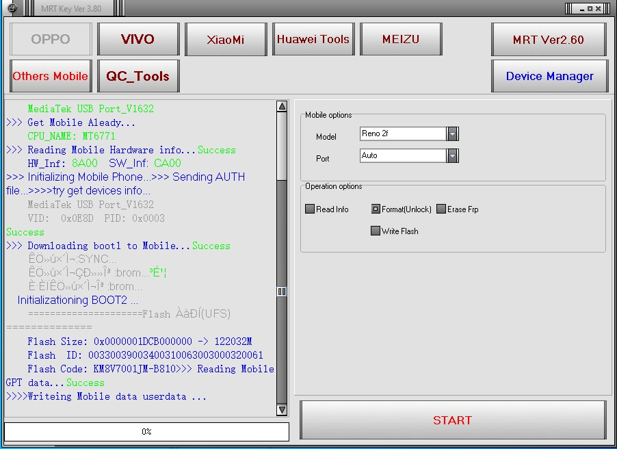Click the 'HW_Inf: 8A00' log line

104,163
